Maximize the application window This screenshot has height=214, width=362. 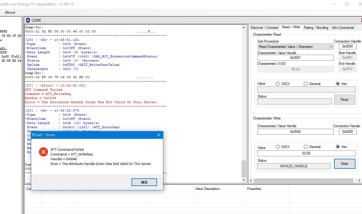[347, 4]
